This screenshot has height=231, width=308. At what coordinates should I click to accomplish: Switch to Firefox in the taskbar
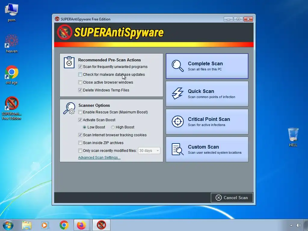point(82,225)
